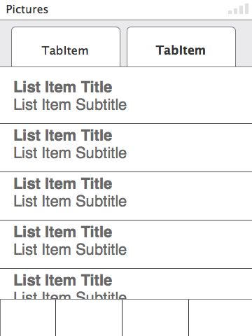Open the second List Item Title
Image resolution: width=252 pixels, height=336 pixels.
63,135
